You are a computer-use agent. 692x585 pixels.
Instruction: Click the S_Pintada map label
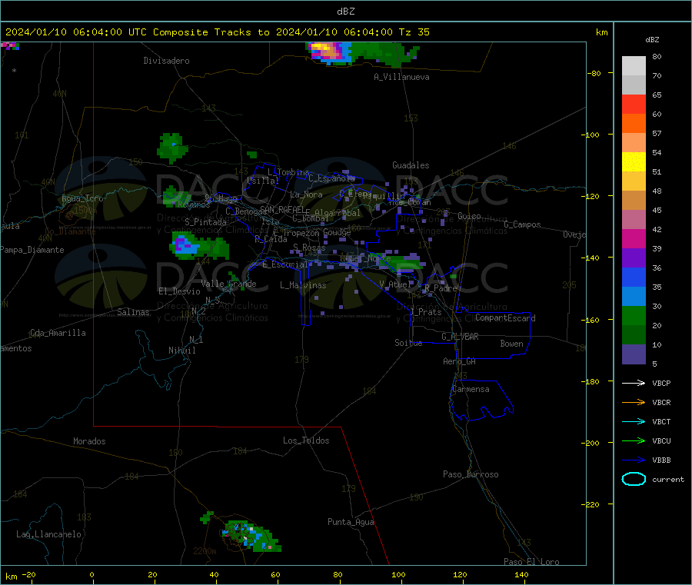coord(205,222)
